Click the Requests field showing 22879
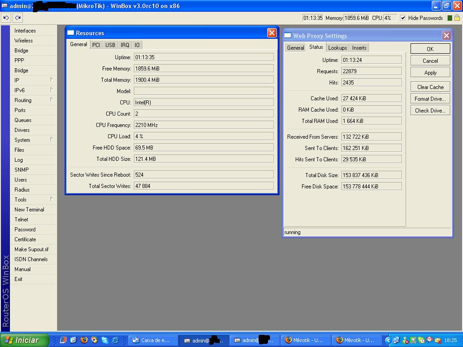 [x=372, y=71]
